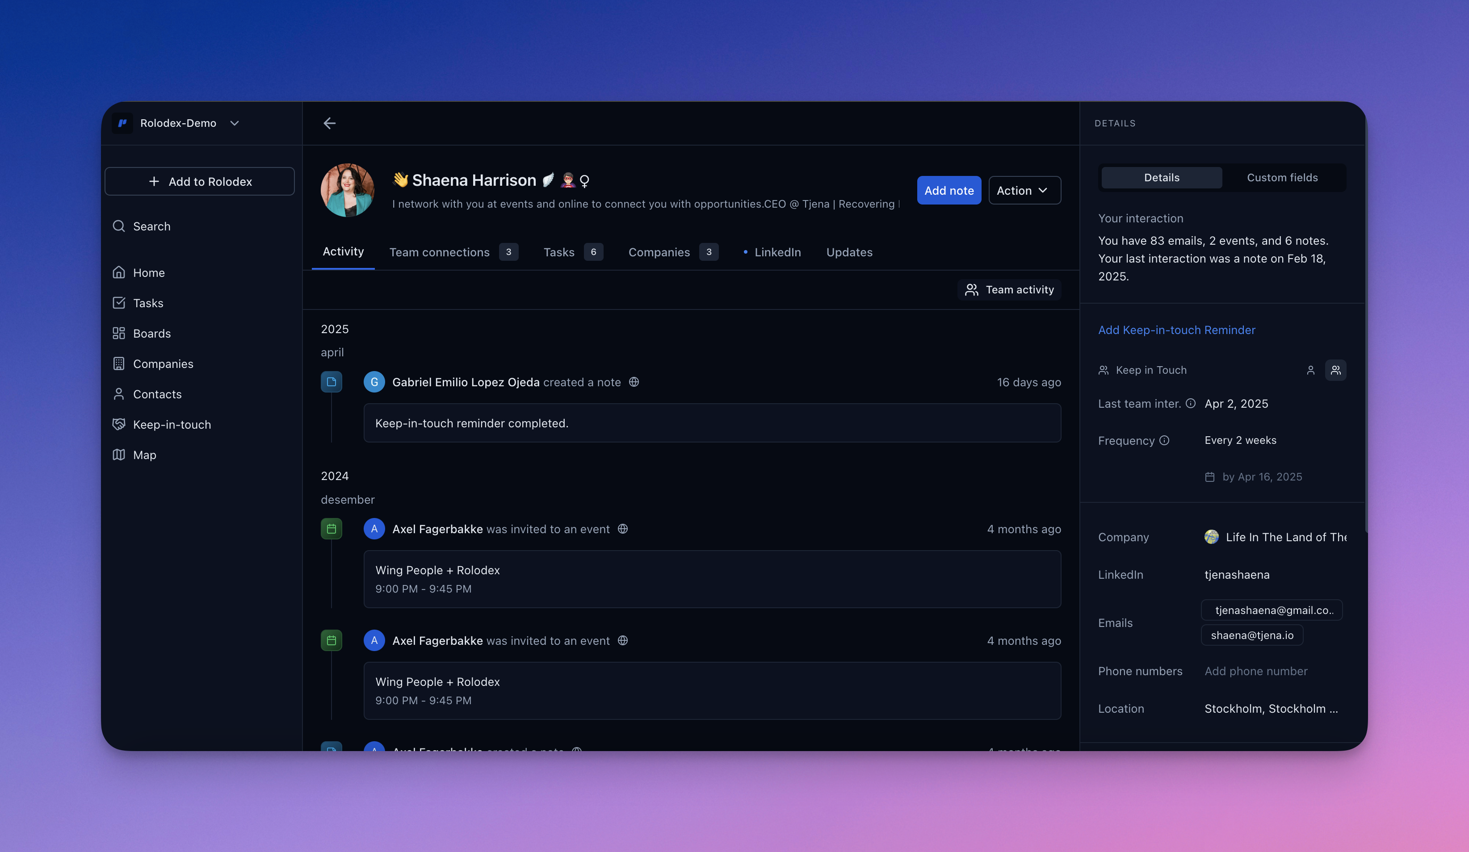Click the back arrow icon

[329, 123]
